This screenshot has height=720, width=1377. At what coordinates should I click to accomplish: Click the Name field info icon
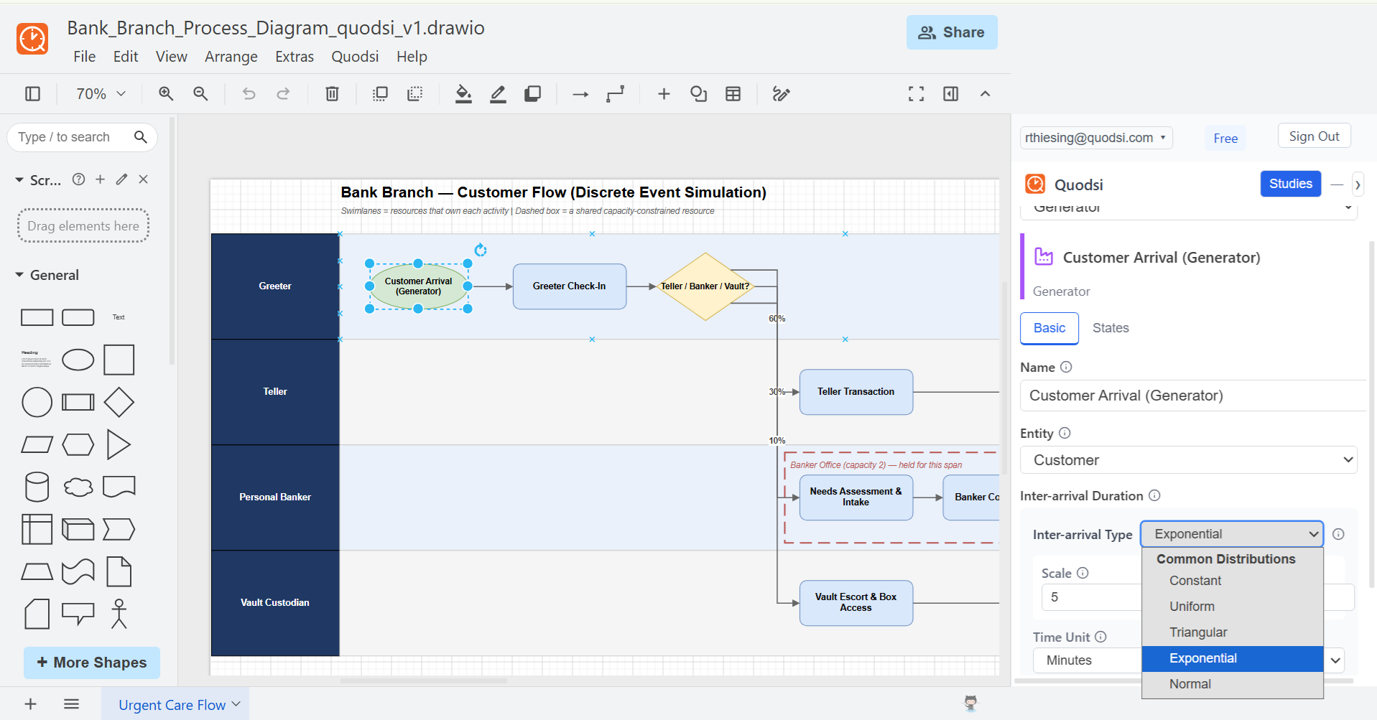coord(1066,367)
